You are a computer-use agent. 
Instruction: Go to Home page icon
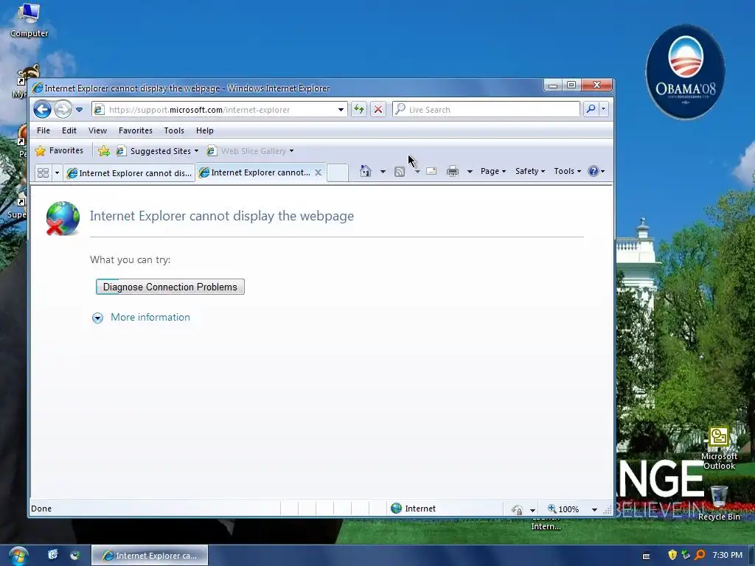coord(366,171)
